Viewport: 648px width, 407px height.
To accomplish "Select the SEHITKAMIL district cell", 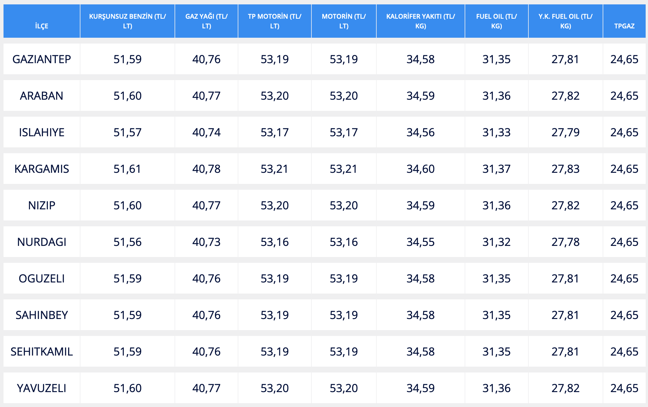I will (42, 352).
